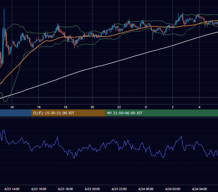Click the 4/23 20:00 date label

[92, 189]
